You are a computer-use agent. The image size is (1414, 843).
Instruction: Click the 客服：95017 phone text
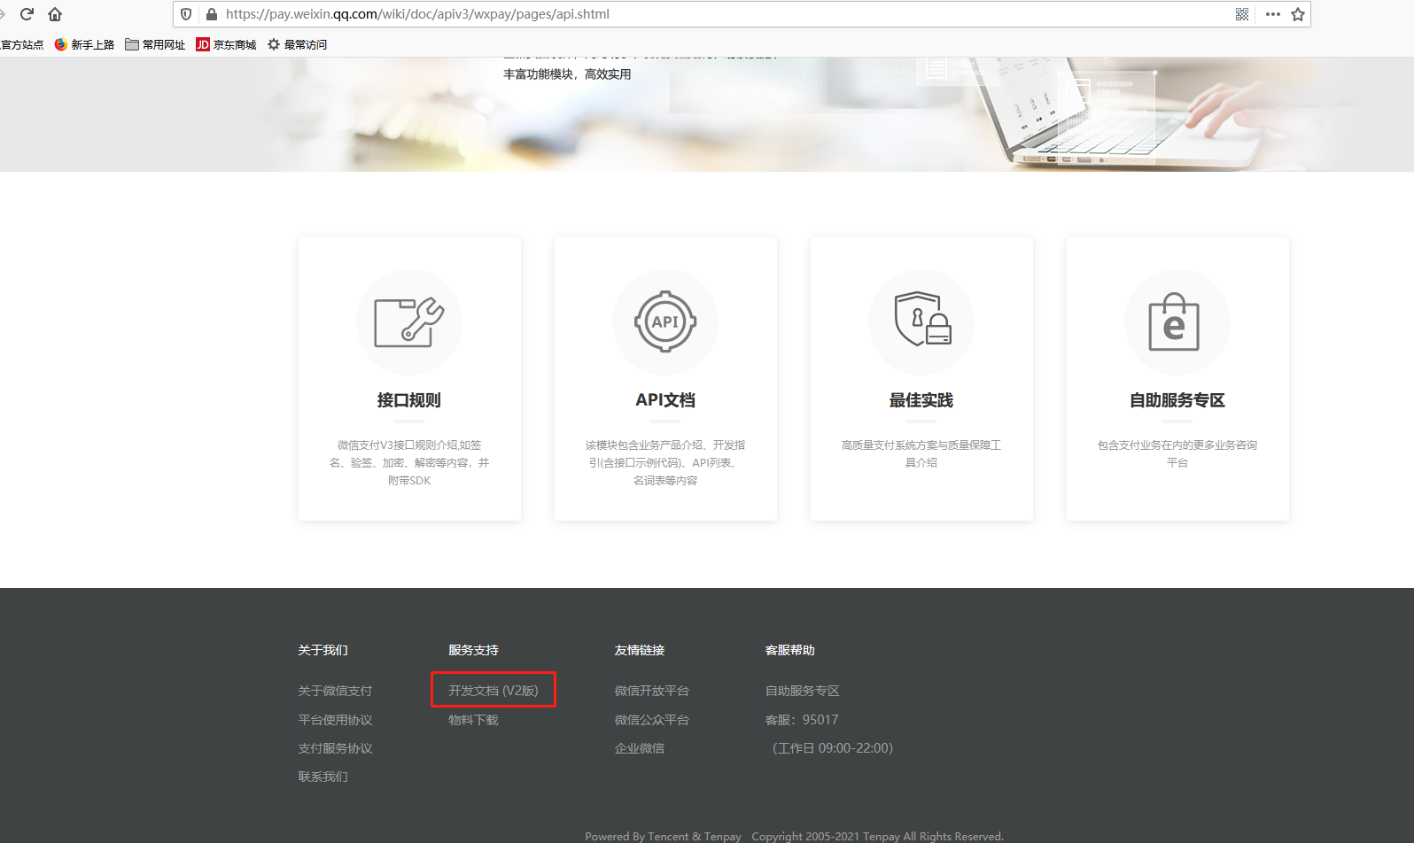point(802,720)
